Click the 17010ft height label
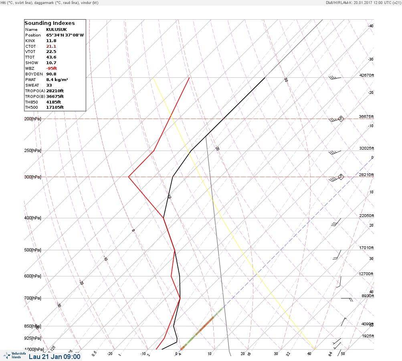This screenshot has width=402, height=361. (x=366, y=247)
